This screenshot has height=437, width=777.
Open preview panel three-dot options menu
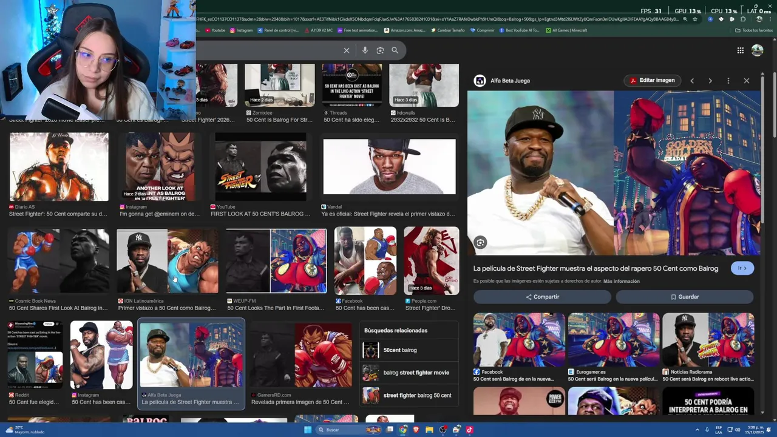click(x=728, y=81)
